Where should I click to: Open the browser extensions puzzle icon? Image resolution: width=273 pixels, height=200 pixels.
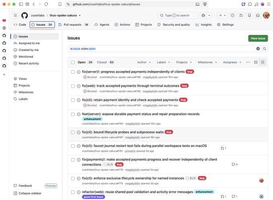(250, 4)
